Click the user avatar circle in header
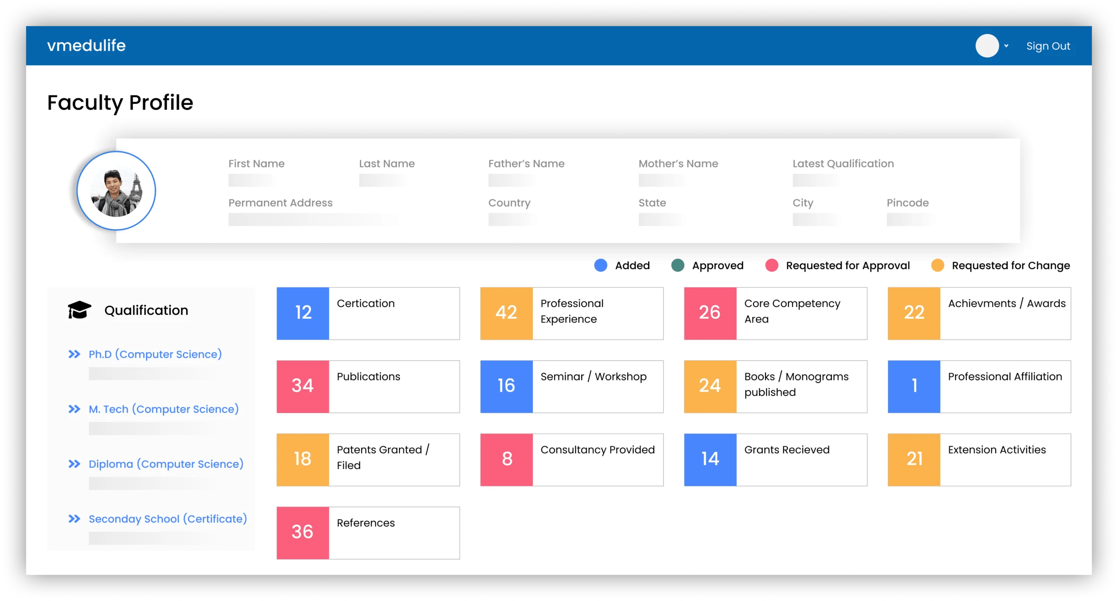This screenshot has height=601, width=1118. pyautogui.click(x=987, y=46)
